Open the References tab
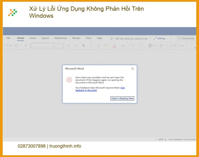This screenshot has height=157, width=199. [x=61, y=38]
